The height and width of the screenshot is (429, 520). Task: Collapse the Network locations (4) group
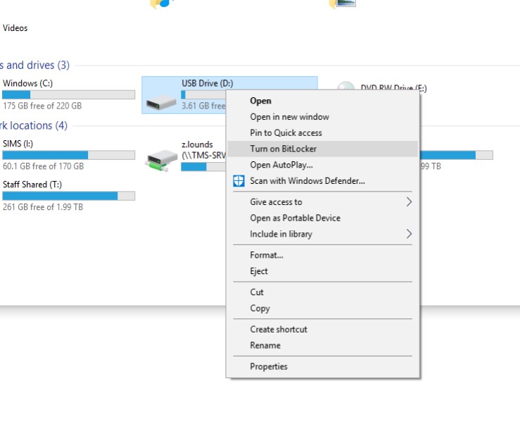coord(34,125)
